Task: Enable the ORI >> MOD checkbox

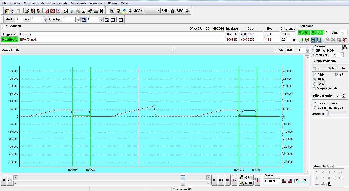Action: 313,51
